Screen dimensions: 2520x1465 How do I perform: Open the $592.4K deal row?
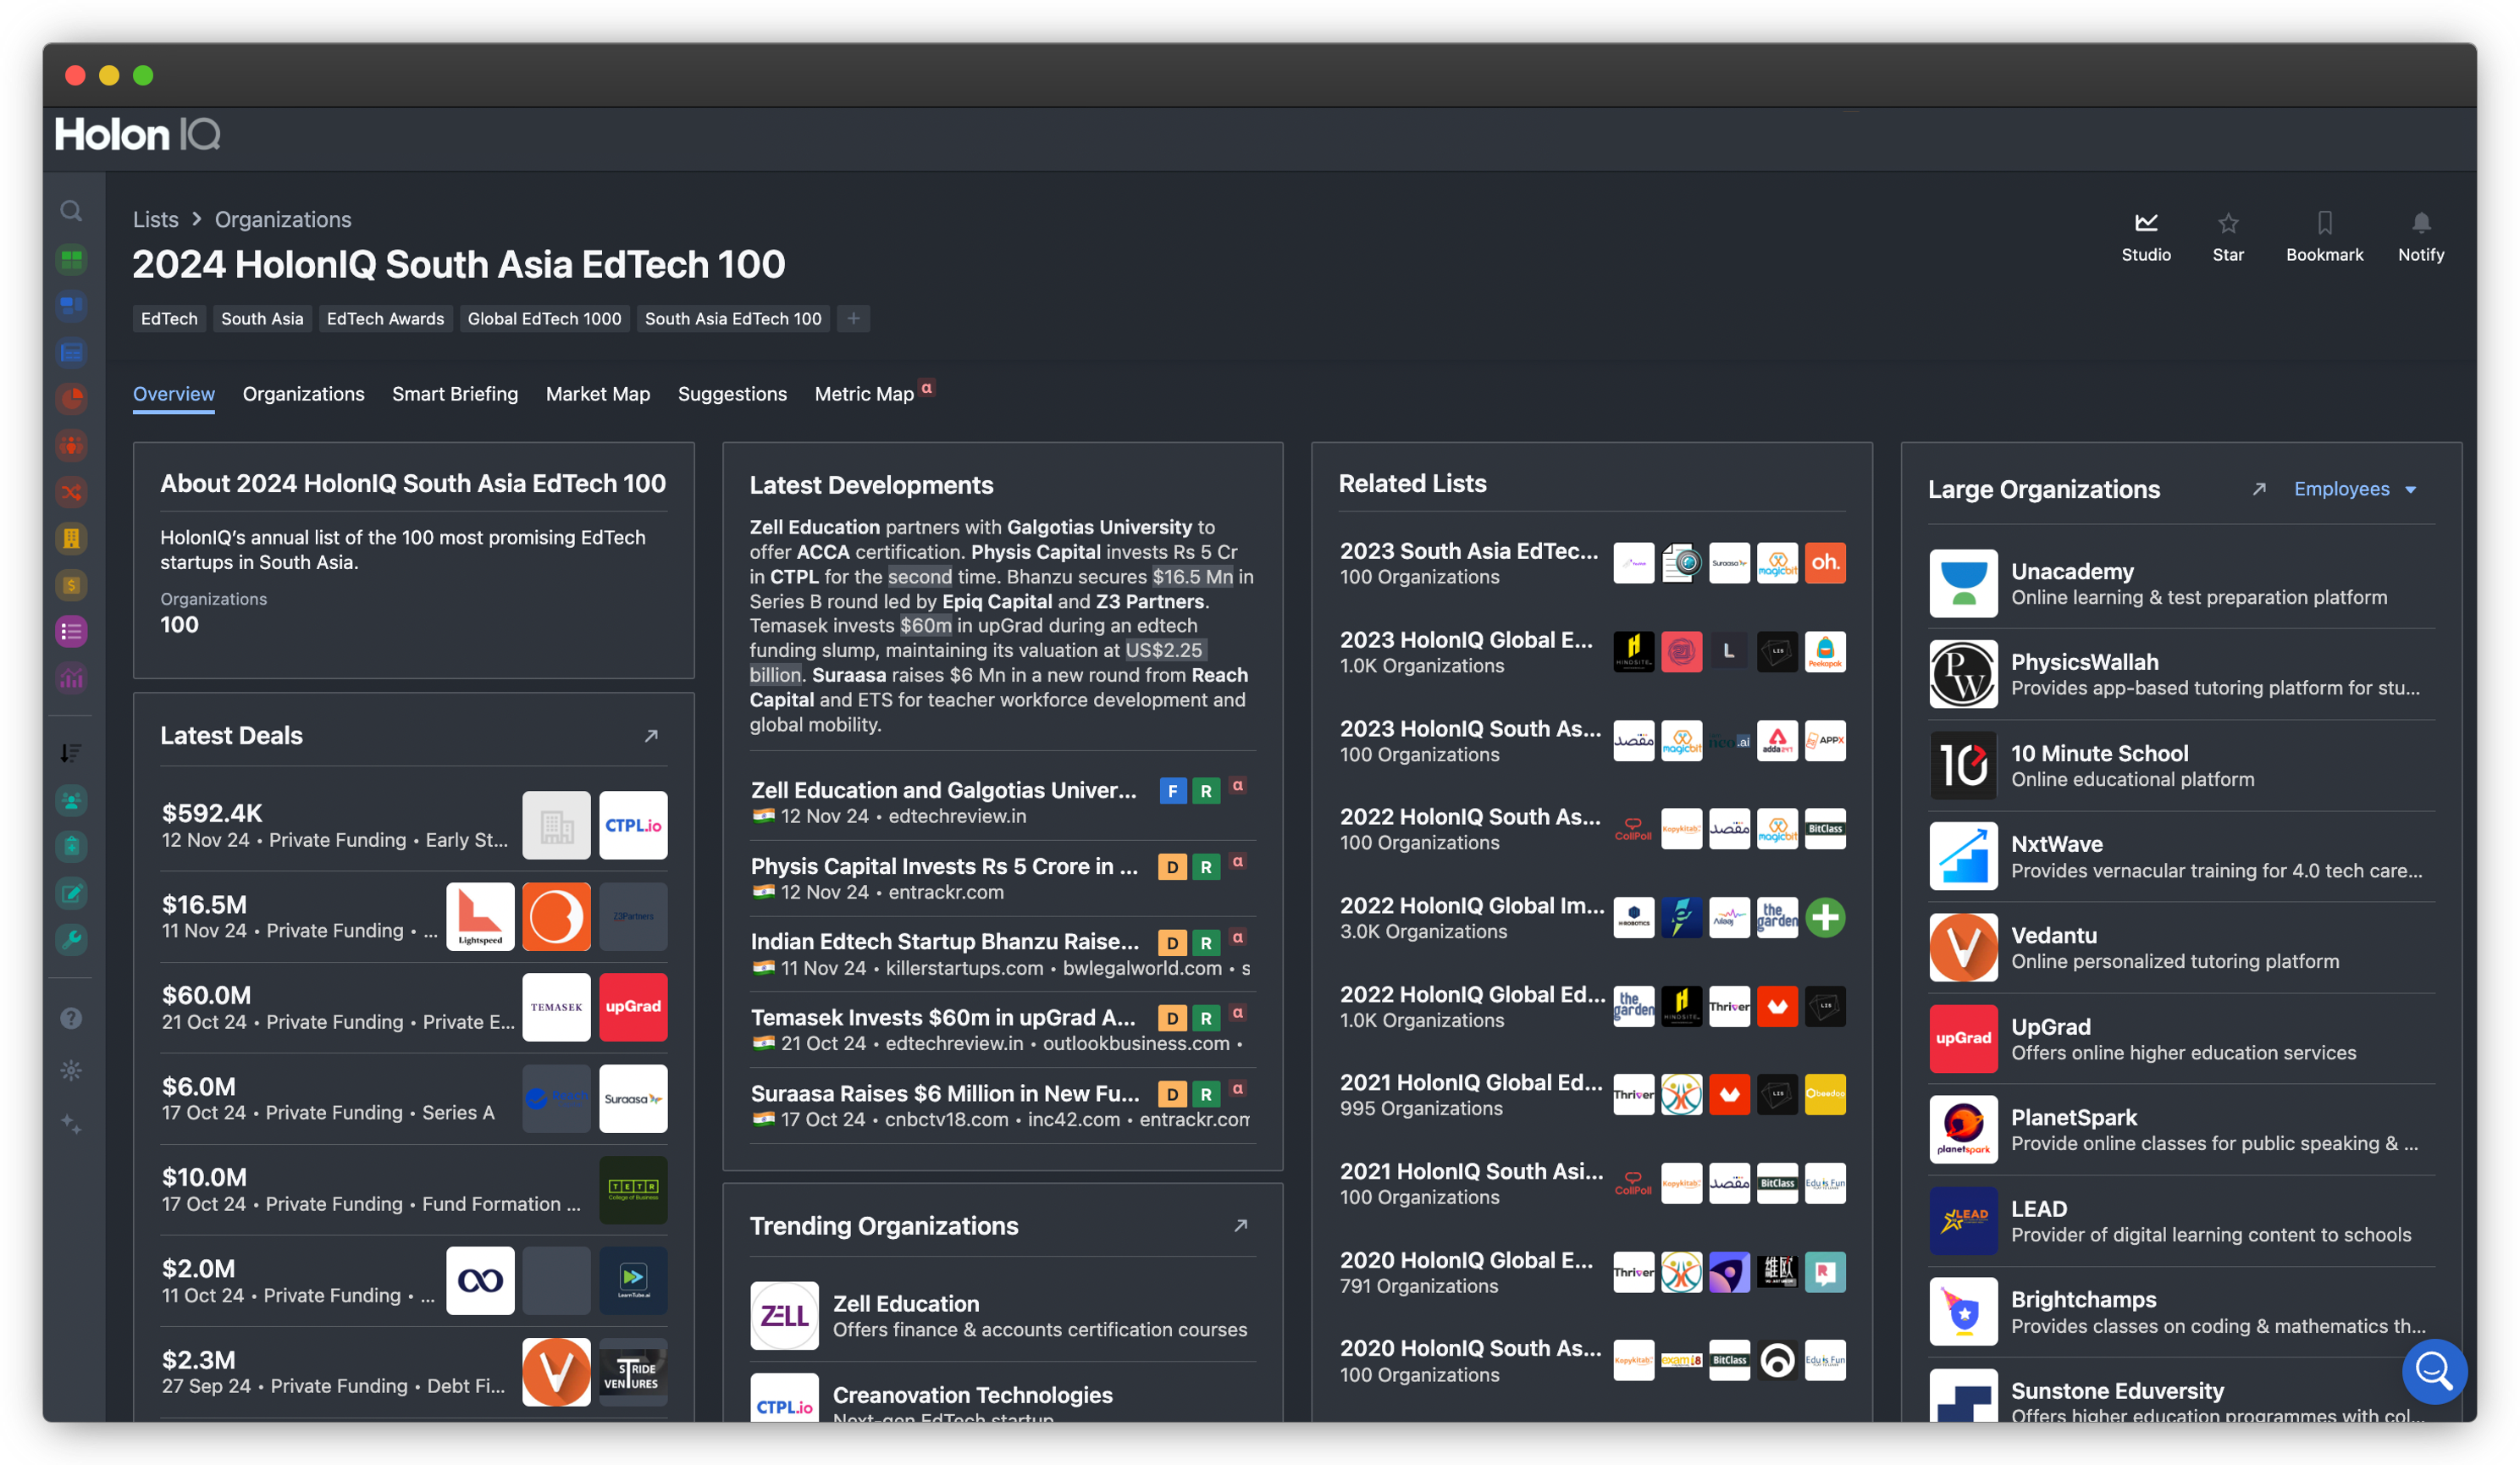click(414, 826)
